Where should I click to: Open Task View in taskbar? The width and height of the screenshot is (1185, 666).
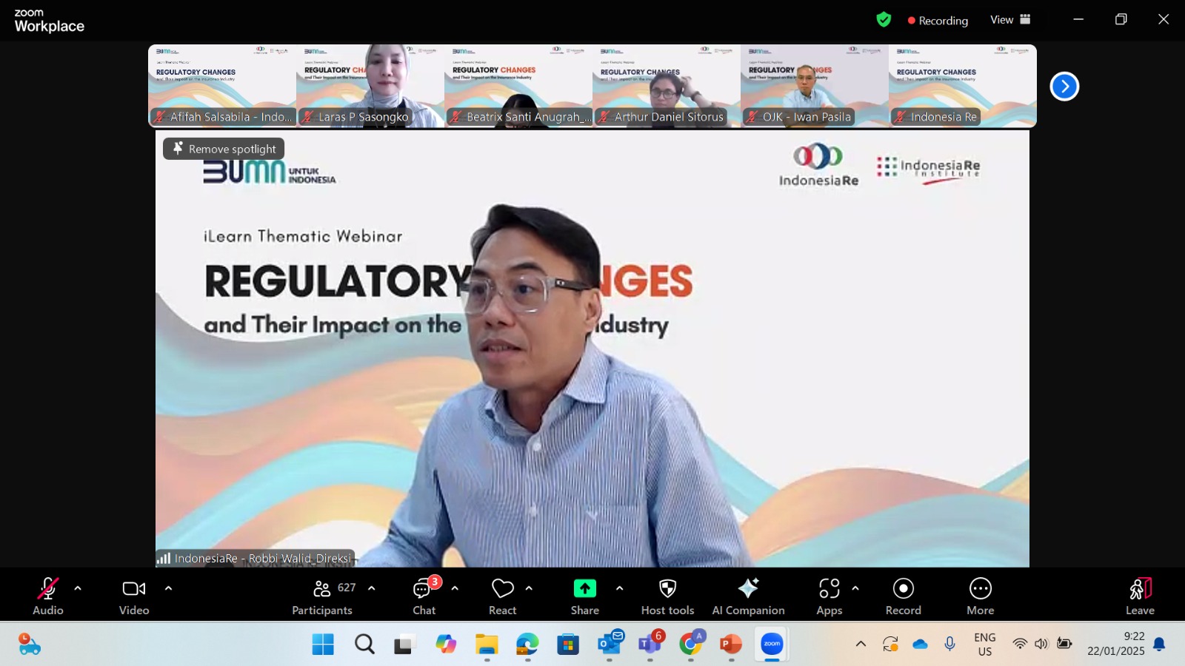pos(404,645)
